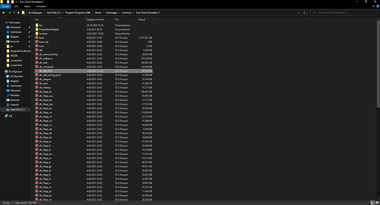Click the search box for Euro Truck Simulator 2
Viewport: 380px width, 205px height.
pyautogui.click(x=344, y=13)
